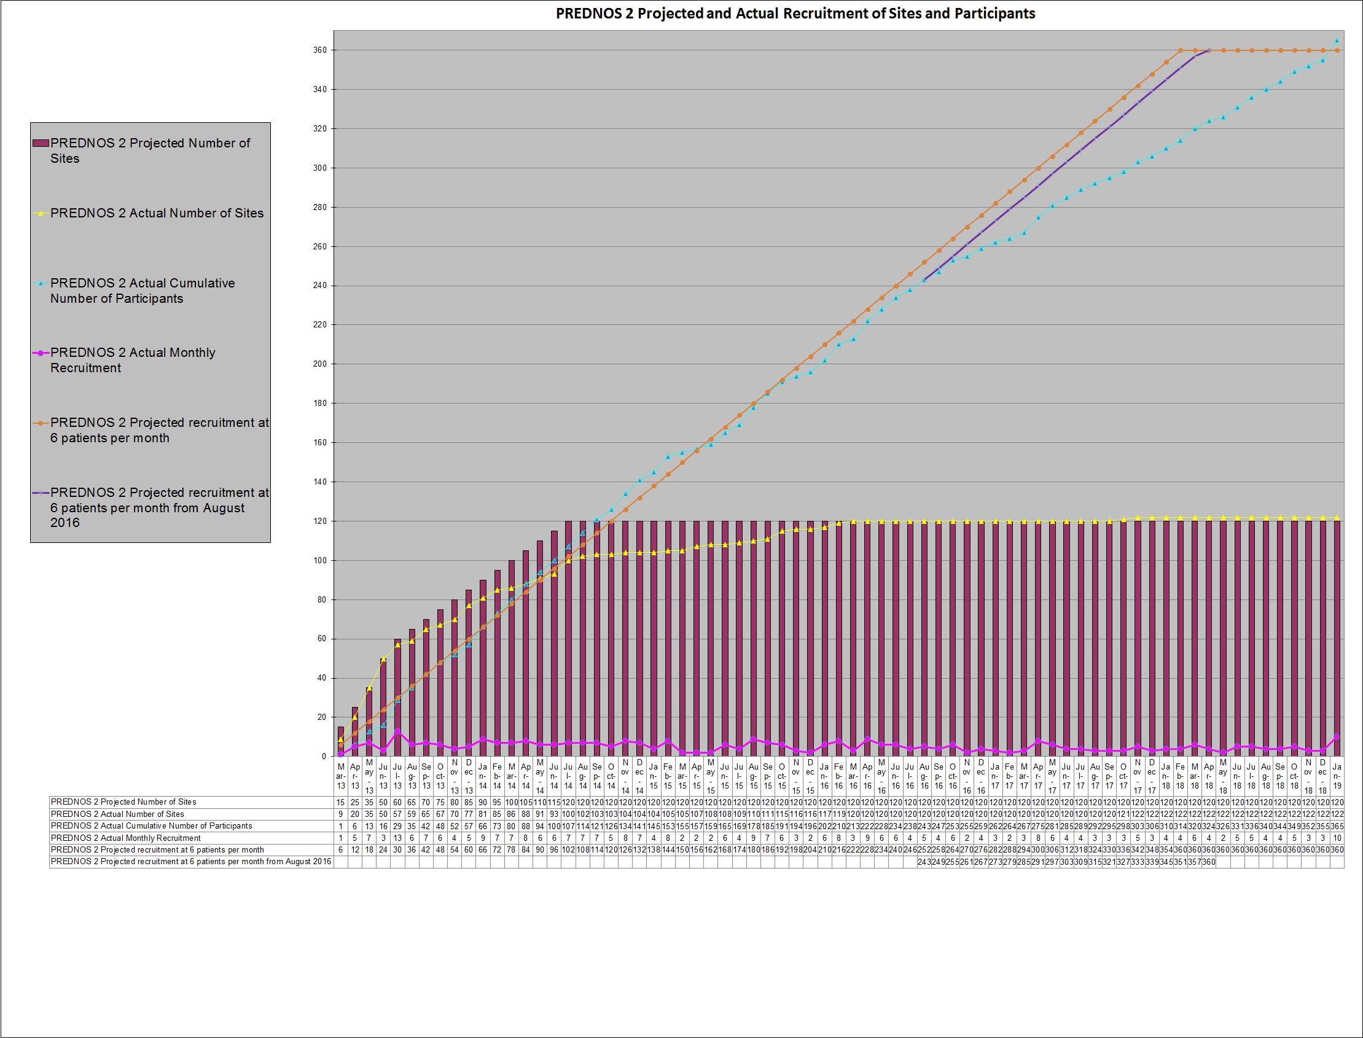
Task: Click the final magenta marker at Jan-19
Action: click(1337, 736)
